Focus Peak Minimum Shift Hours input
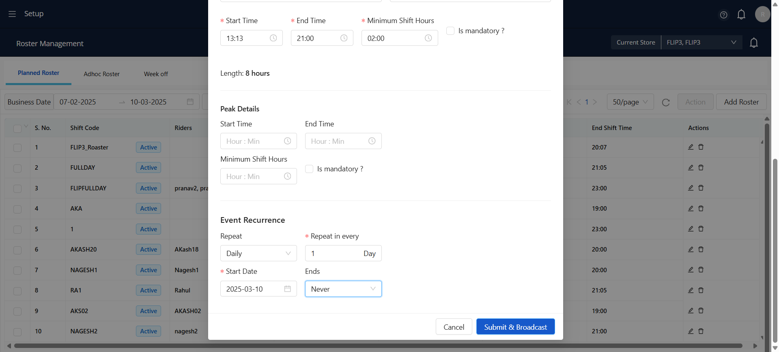Image resolution: width=779 pixels, height=352 pixels. [x=258, y=176]
